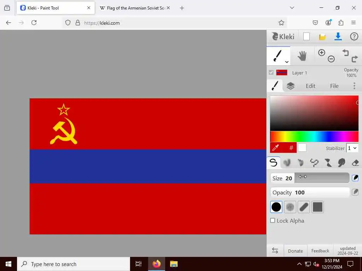Enable the Lock Alpha checkbox

(x=273, y=221)
